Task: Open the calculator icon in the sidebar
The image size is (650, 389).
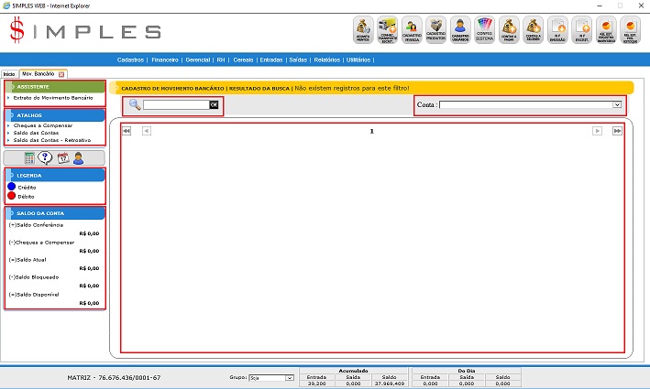Action: pyautogui.click(x=30, y=157)
